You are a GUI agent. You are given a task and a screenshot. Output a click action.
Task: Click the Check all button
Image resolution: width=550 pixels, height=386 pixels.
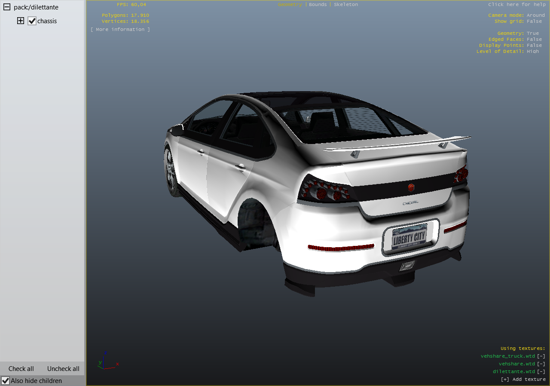coord(21,368)
